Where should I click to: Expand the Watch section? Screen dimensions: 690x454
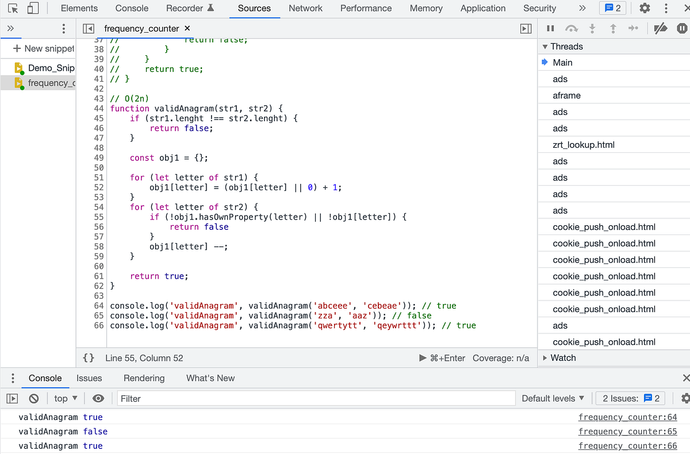tap(545, 357)
